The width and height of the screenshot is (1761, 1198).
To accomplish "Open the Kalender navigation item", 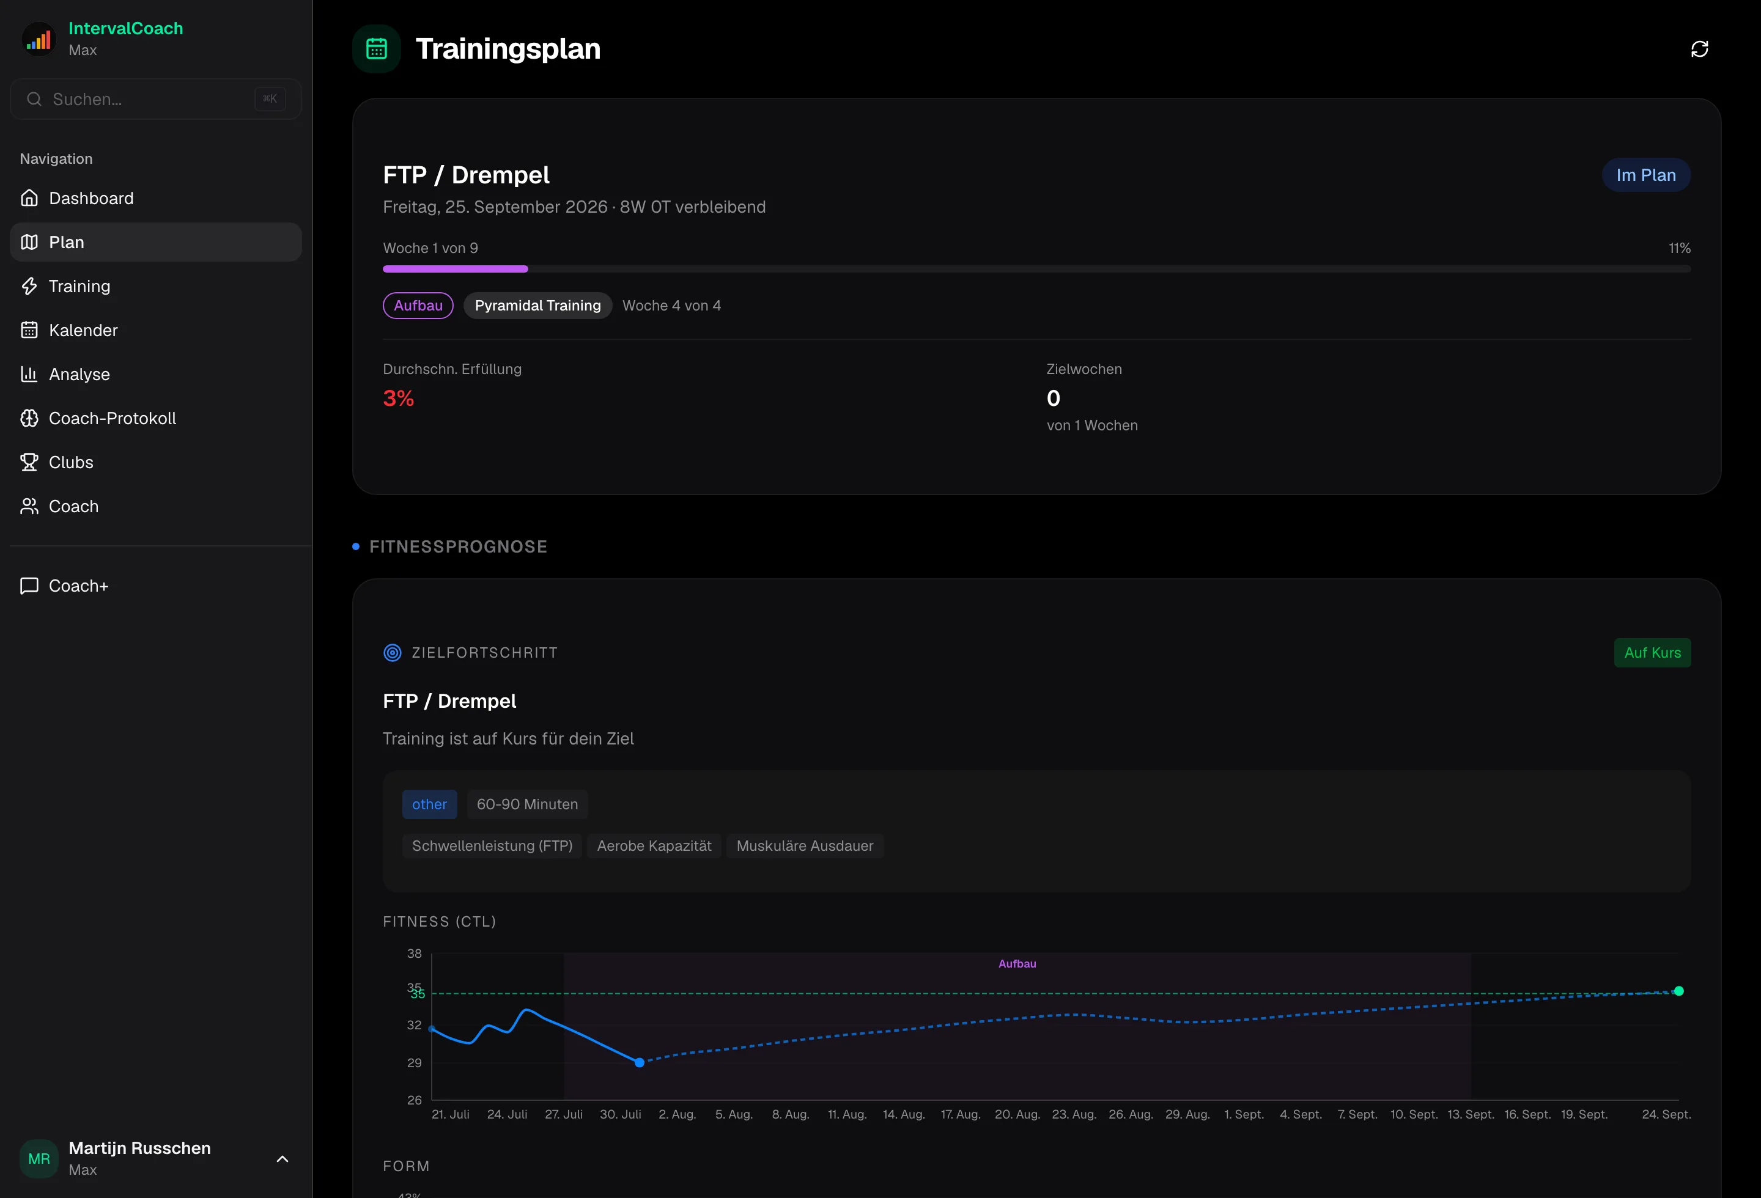I will (156, 330).
